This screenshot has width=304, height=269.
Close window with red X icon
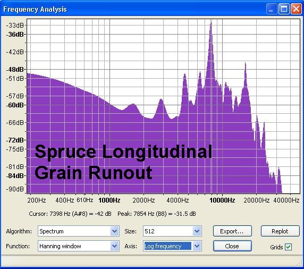click(x=296, y=9)
